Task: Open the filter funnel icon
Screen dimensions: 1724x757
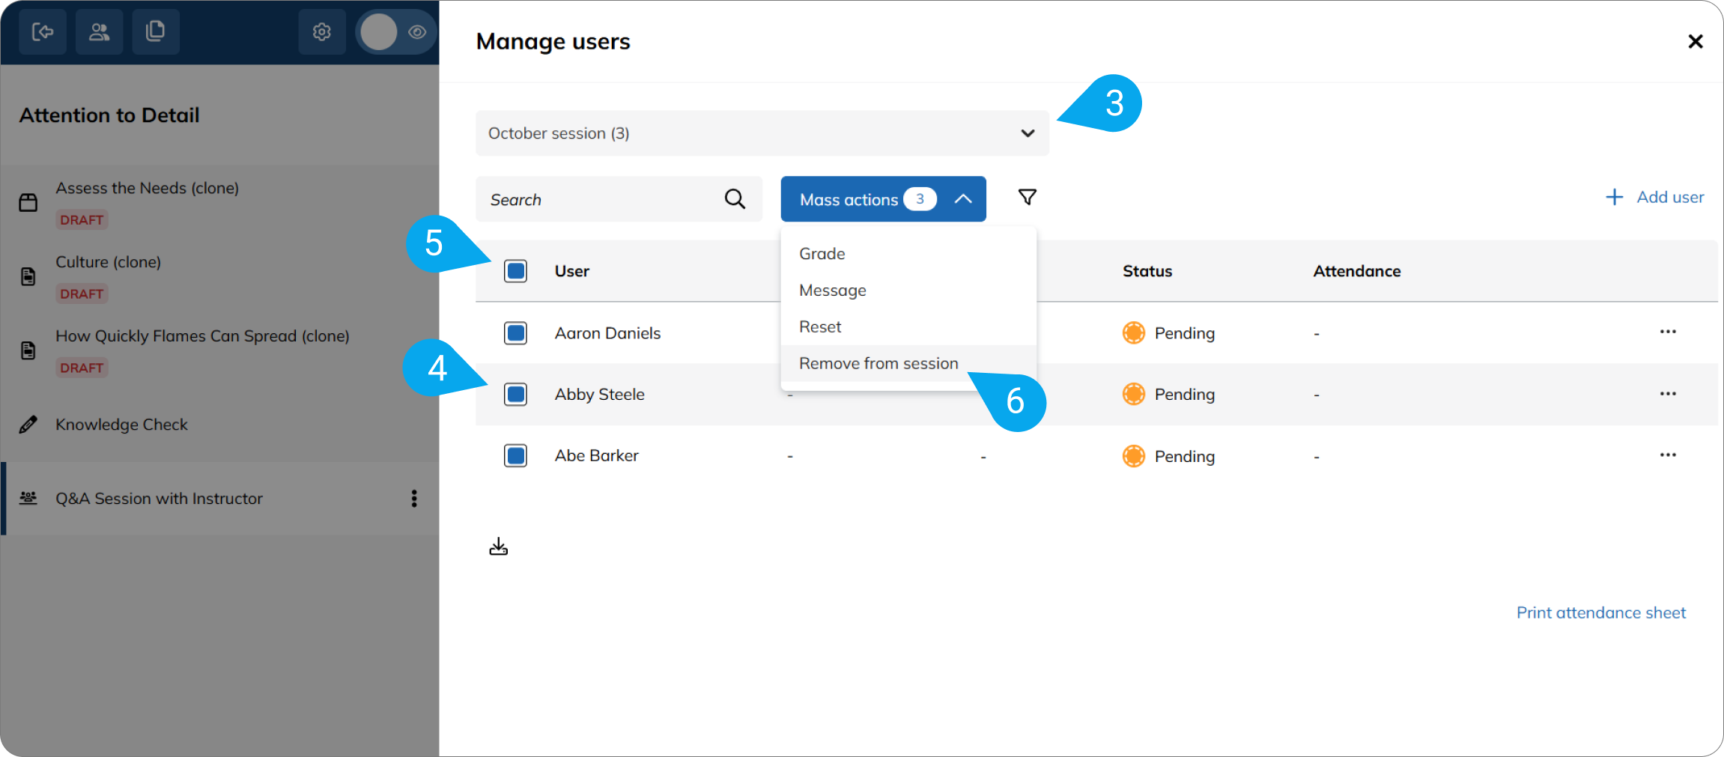Action: [1028, 197]
